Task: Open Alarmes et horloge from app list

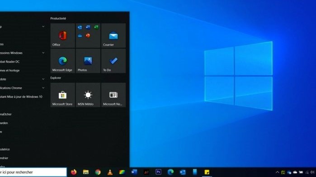Action: [x=9, y=70]
